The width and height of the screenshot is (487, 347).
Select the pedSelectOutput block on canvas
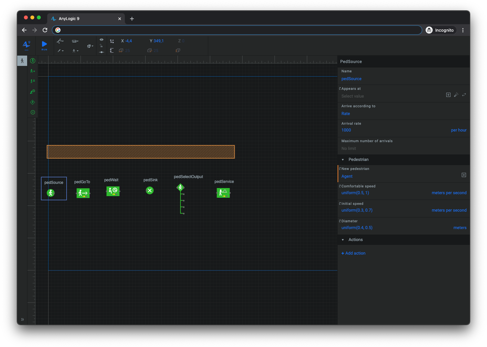coord(180,187)
